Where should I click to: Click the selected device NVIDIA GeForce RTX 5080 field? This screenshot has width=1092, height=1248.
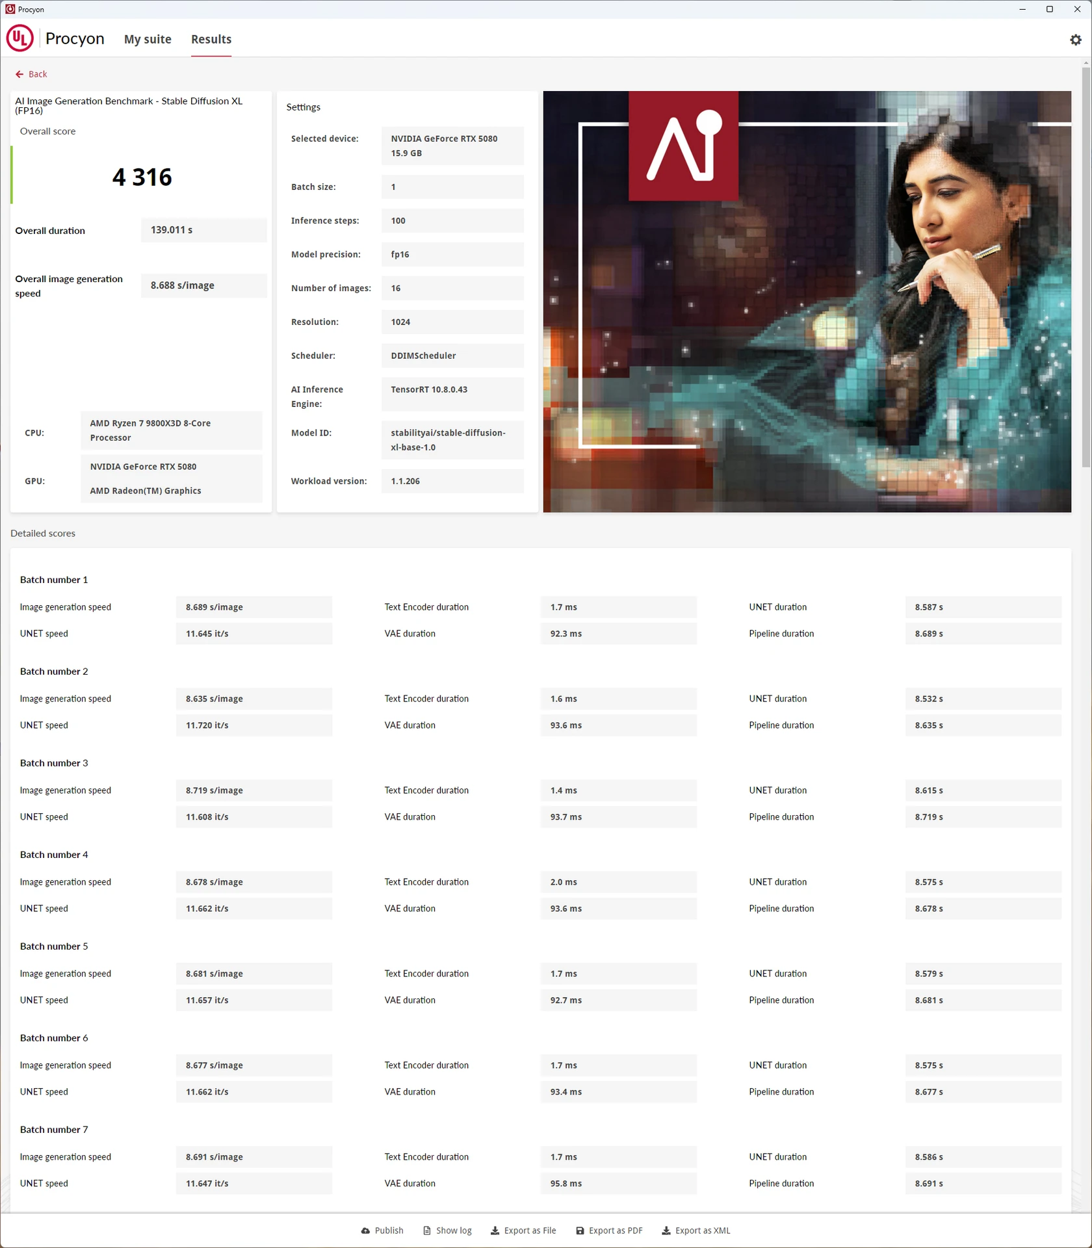tap(452, 146)
